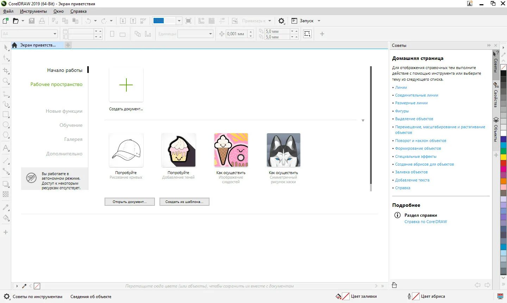The width and height of the screenshot is (507, 303).
Task: Select the Interactive Fill bucket tool
Action: [x=6, y=217]
